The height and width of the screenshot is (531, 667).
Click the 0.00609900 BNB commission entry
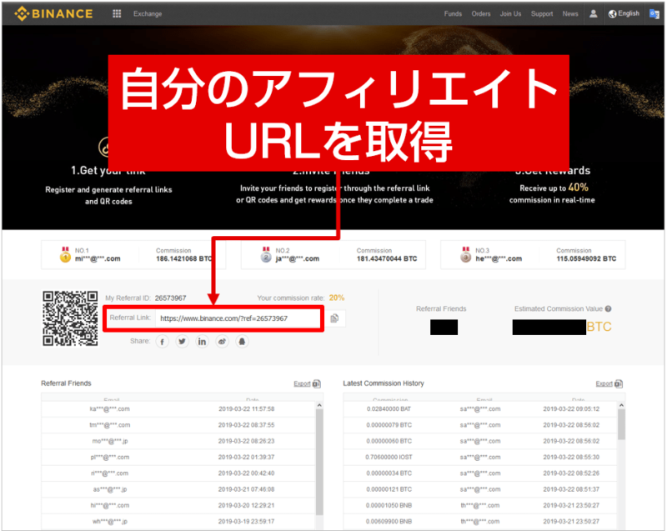[x=389, y=522]
